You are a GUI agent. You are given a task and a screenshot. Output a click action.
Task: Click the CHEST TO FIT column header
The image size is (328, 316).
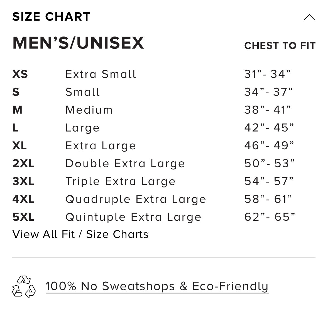pos(280,46)
